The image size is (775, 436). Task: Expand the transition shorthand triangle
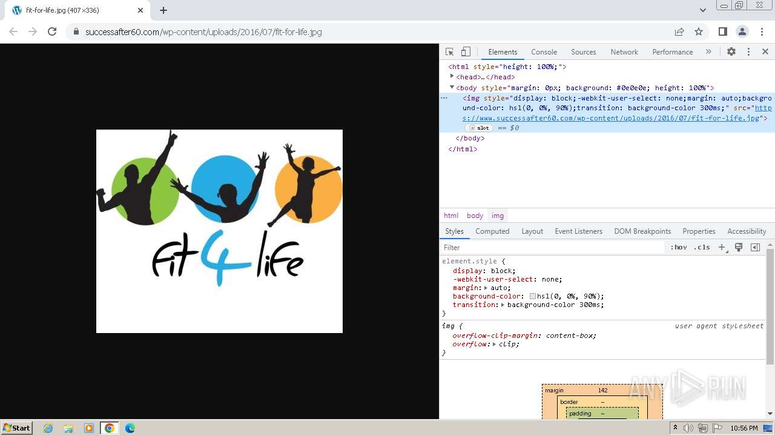click(x=503, y=305)
